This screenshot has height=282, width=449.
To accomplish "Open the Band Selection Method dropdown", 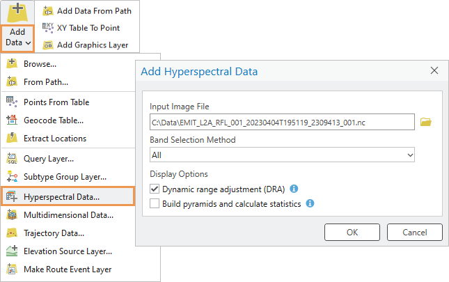I will pyautogui.click(x=282, y=155).
